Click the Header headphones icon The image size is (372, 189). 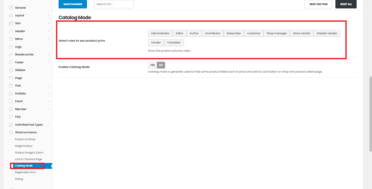point(11,31)
